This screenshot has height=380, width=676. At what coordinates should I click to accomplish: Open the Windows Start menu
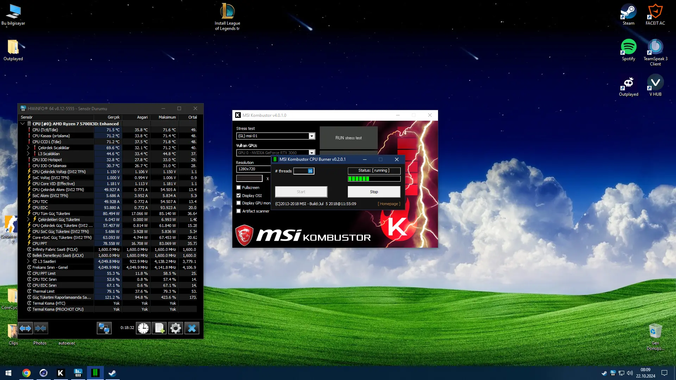pyautogui.click(x=8, y=373)
